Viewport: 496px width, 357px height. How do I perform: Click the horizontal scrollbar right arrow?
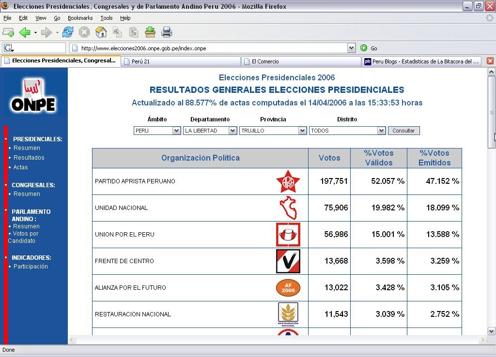pos(482,340)
